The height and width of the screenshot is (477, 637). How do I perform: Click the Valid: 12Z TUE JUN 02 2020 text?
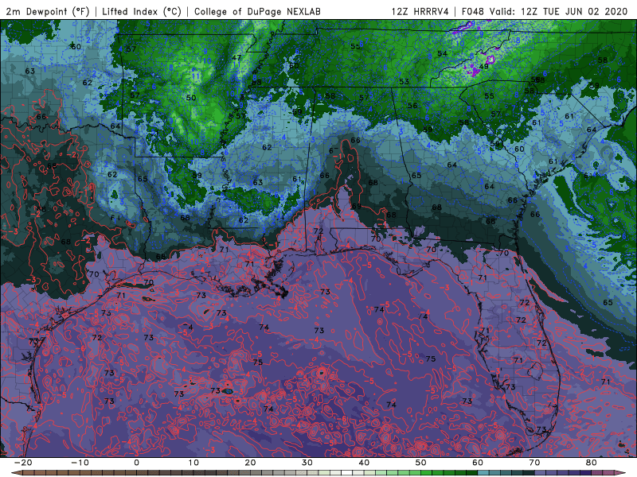point(559,11)
